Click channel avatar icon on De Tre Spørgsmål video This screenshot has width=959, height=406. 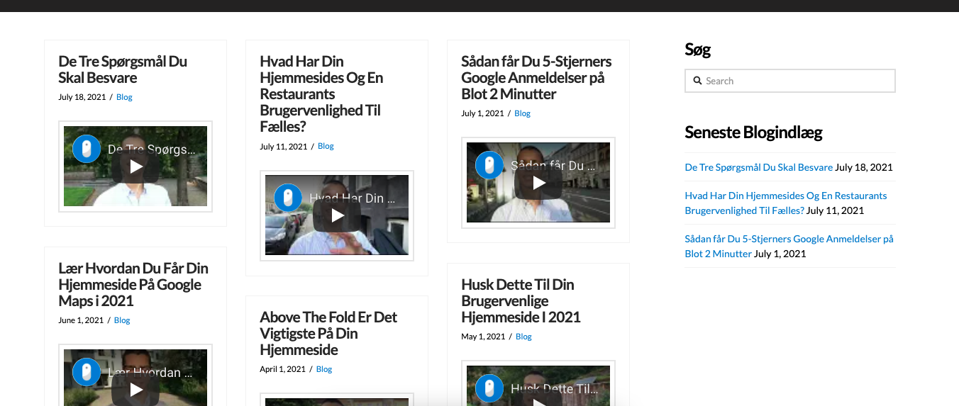87,150
